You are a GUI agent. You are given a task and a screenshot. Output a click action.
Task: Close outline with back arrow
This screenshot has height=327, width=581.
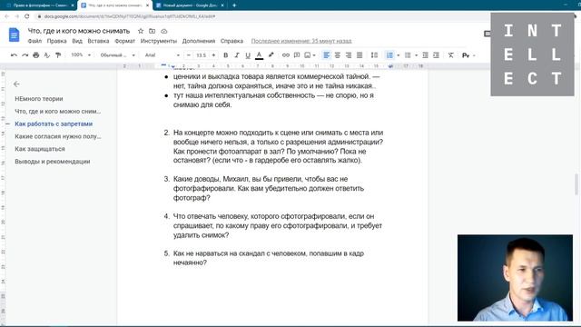tap(16, 84)
